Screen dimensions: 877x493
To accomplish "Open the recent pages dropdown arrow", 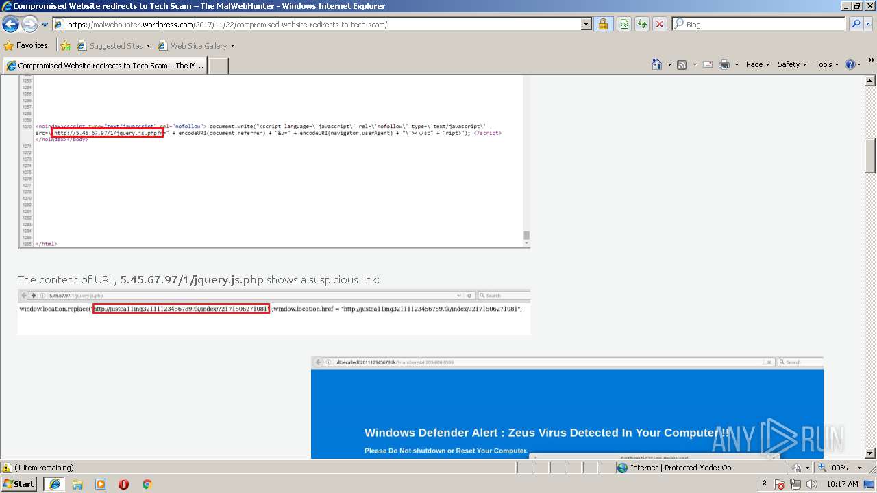I will coord(45,25).
